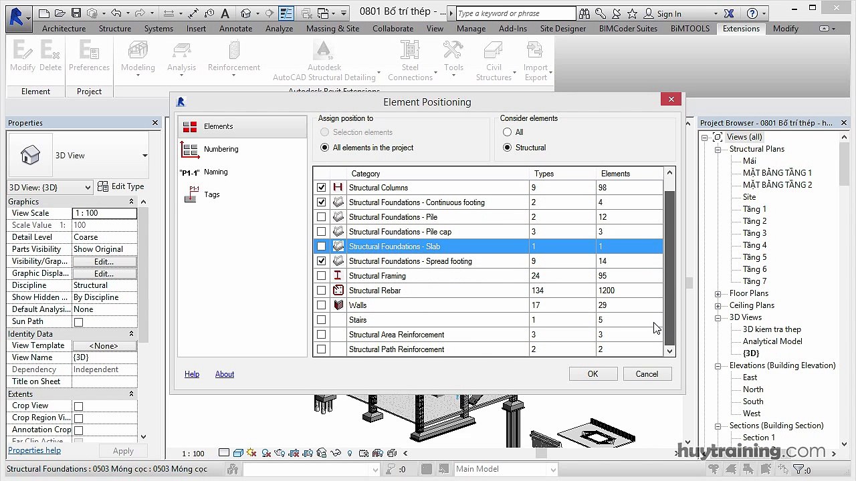
Task: Open the Help link in the dialog
Action: [192, 374]
